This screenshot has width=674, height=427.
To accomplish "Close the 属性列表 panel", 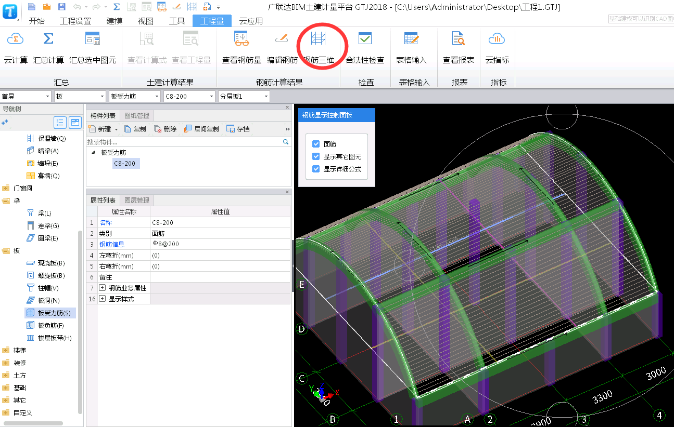I will point(287,192).
